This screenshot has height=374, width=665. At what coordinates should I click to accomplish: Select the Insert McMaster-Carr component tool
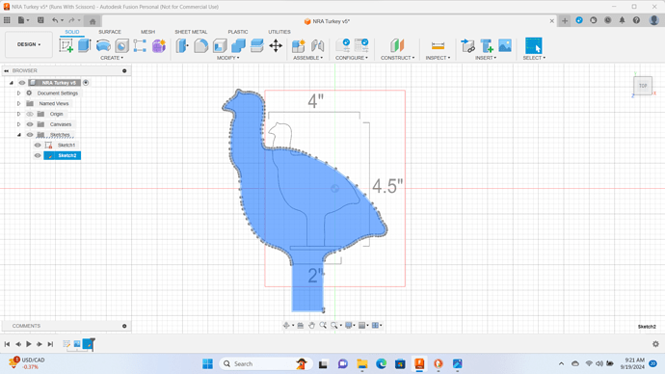[487, 45]
